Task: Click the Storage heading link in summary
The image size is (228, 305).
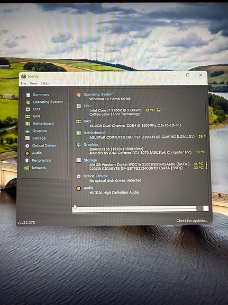Action: click(x=90, y=160)
